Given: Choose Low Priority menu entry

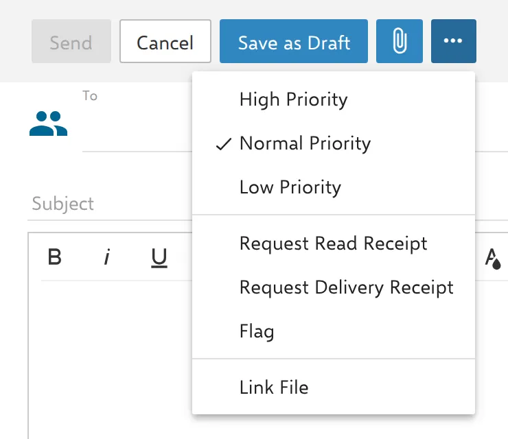Looking at the screenshot, I should click(x=334, y=187).
